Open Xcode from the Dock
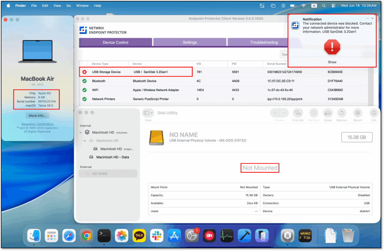This screenshot has height=251, width=384. (244, 236)
